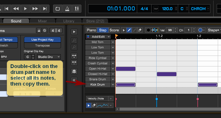Rewind to the project start

6,9
